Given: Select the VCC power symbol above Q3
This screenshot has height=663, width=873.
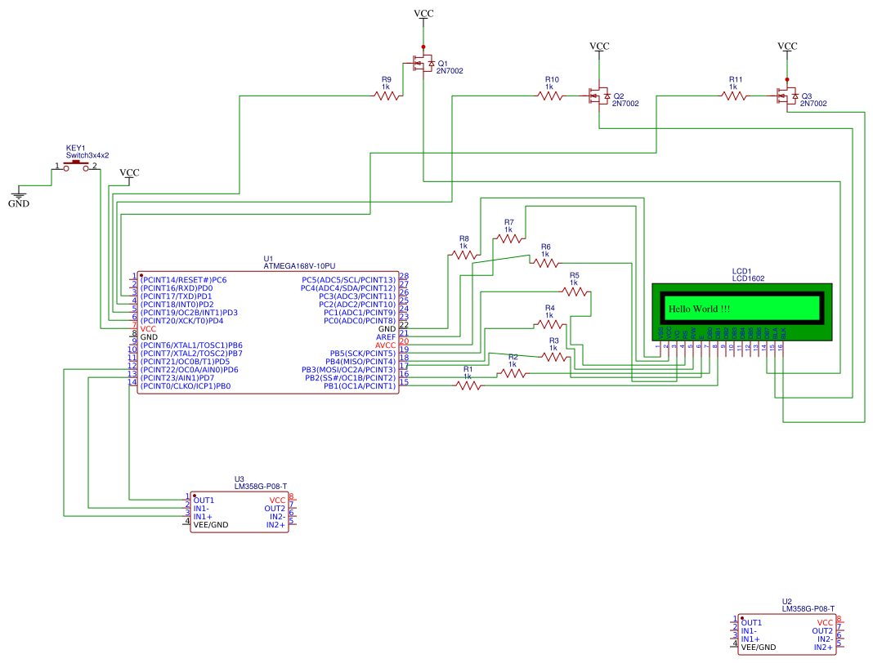Looking at the screenshot, I should tap(786, 47).
